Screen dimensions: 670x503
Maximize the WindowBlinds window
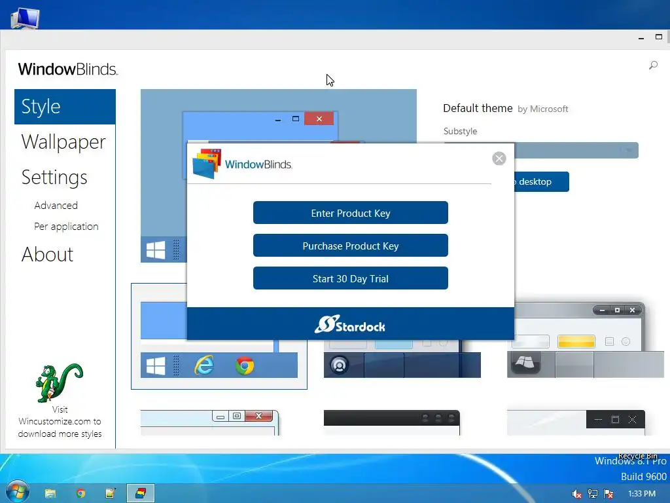coord(659,37)
